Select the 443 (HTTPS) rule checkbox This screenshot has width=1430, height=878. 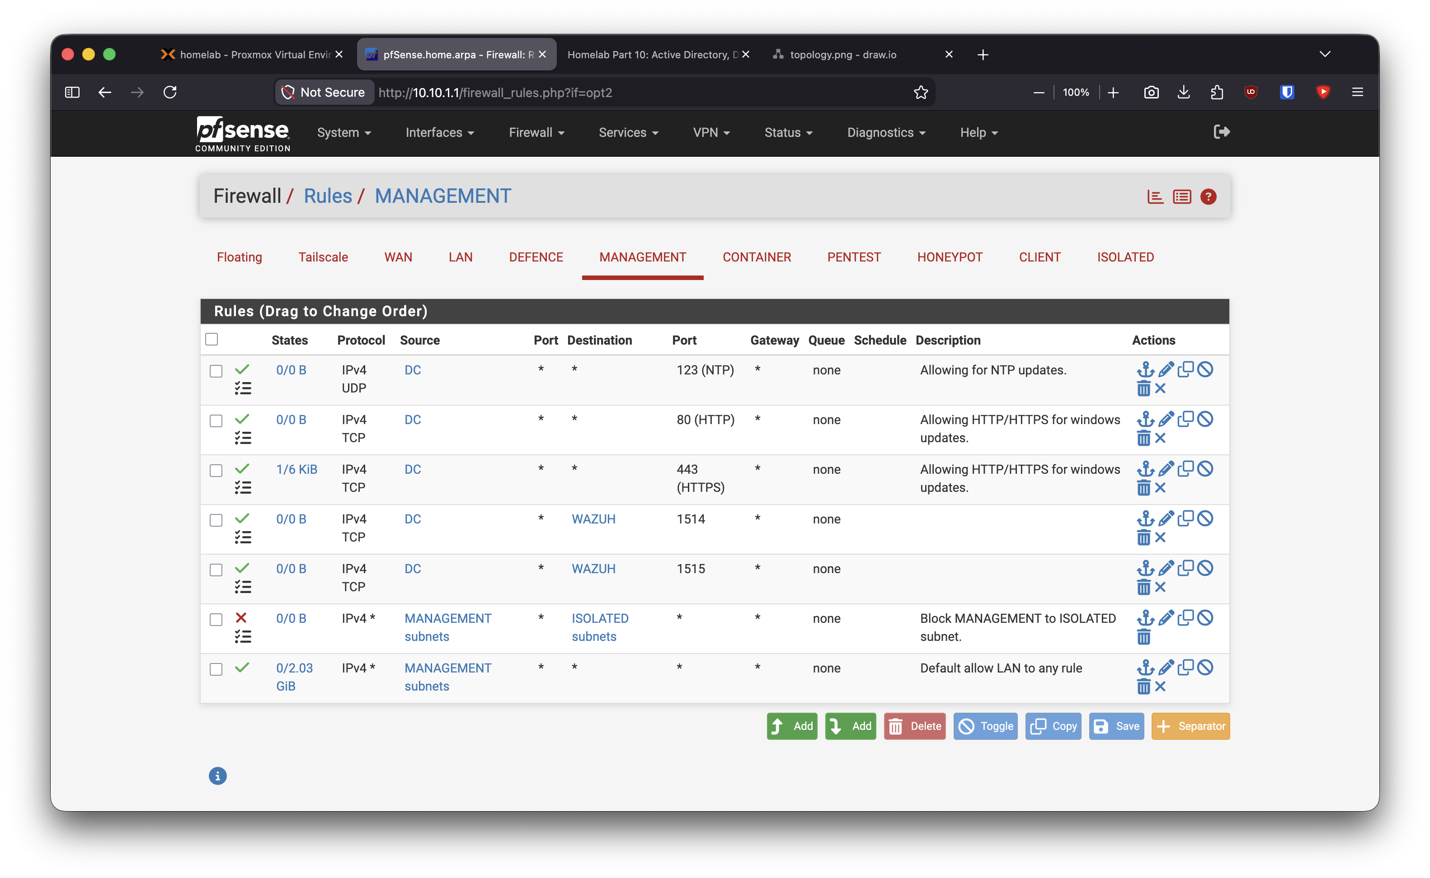(x=216, y=470)
